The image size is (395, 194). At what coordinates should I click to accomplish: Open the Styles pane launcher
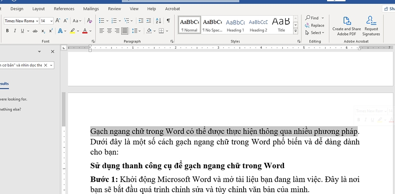299,41
